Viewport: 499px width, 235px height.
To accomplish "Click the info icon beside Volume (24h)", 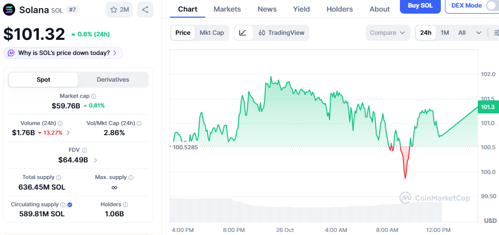I will click(60, 123).
